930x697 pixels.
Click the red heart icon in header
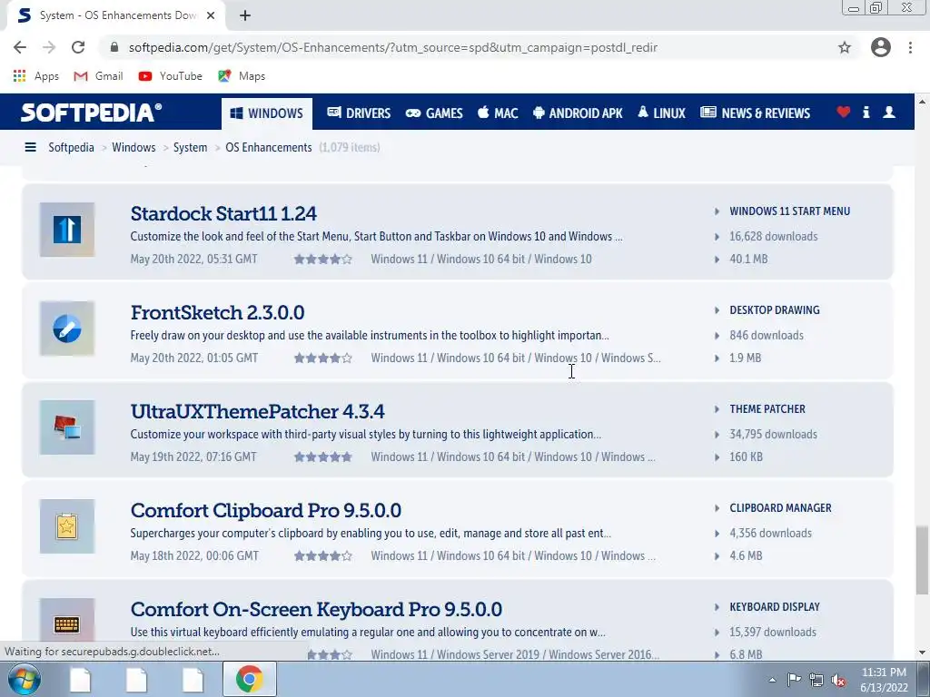point(844,112)
